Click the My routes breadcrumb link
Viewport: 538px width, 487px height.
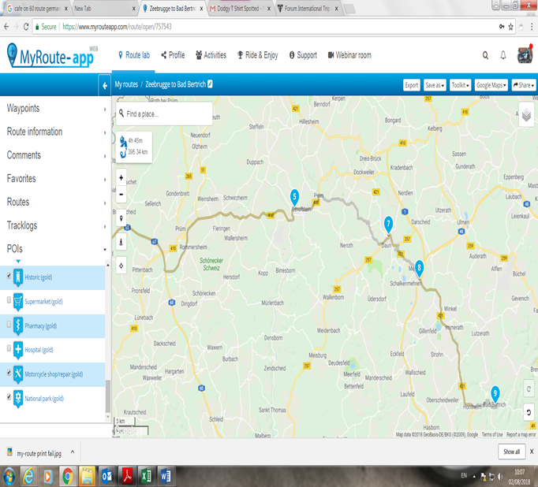[126, 84]
